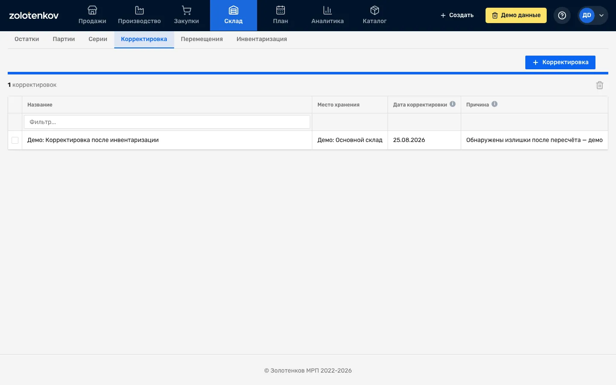Switch to the Перемещения tab

[x=202, y=39]
